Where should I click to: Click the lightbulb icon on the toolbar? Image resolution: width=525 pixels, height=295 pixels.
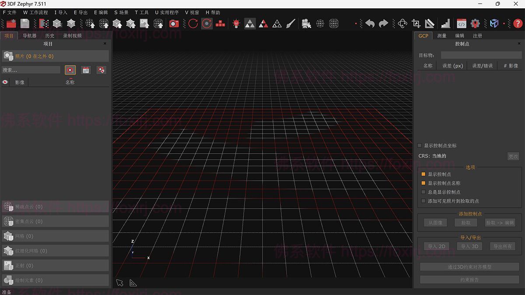[x=235, y=24]
